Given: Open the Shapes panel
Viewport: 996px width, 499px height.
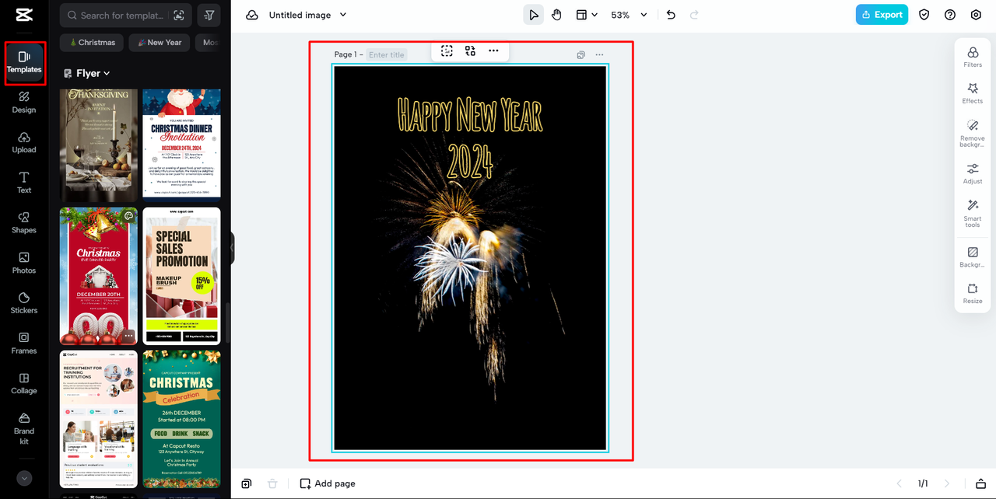Looking at the screenshot, I should 24,223.
